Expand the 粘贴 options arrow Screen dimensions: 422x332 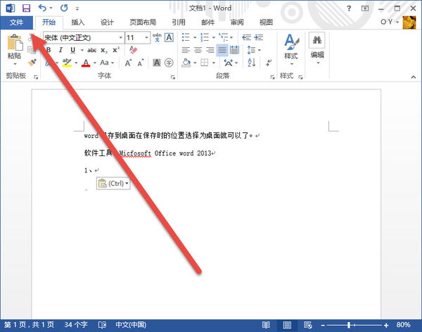(15, 64)
